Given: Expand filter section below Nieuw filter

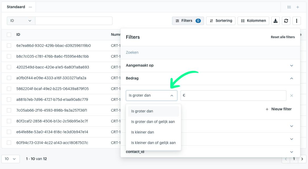Looking at the screenshot, I should [292, 126].
